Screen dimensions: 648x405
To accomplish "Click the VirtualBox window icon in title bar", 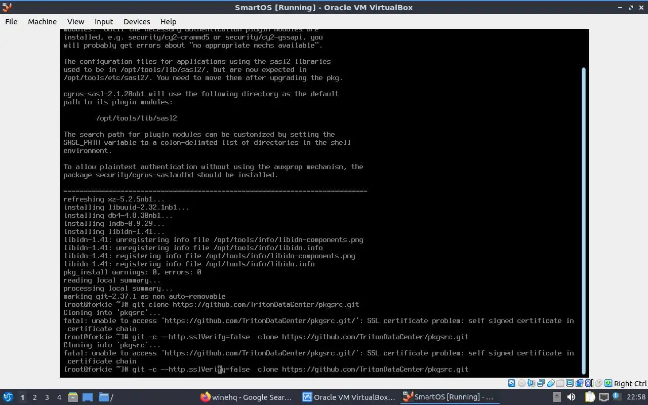I will click(7, 8).
